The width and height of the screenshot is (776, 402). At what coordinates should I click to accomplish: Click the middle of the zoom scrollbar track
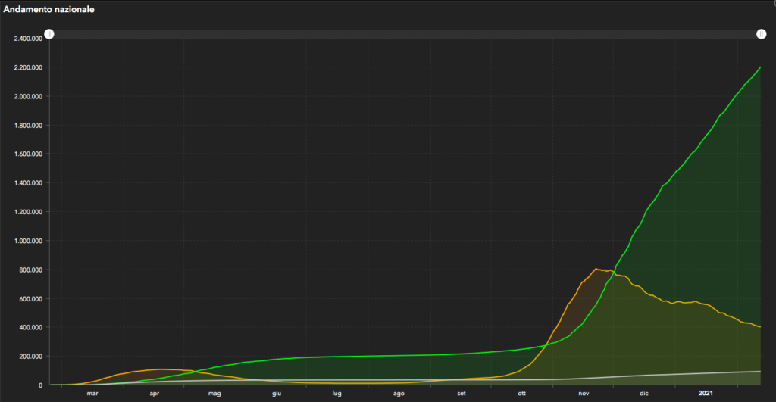(x=405, y=34)
